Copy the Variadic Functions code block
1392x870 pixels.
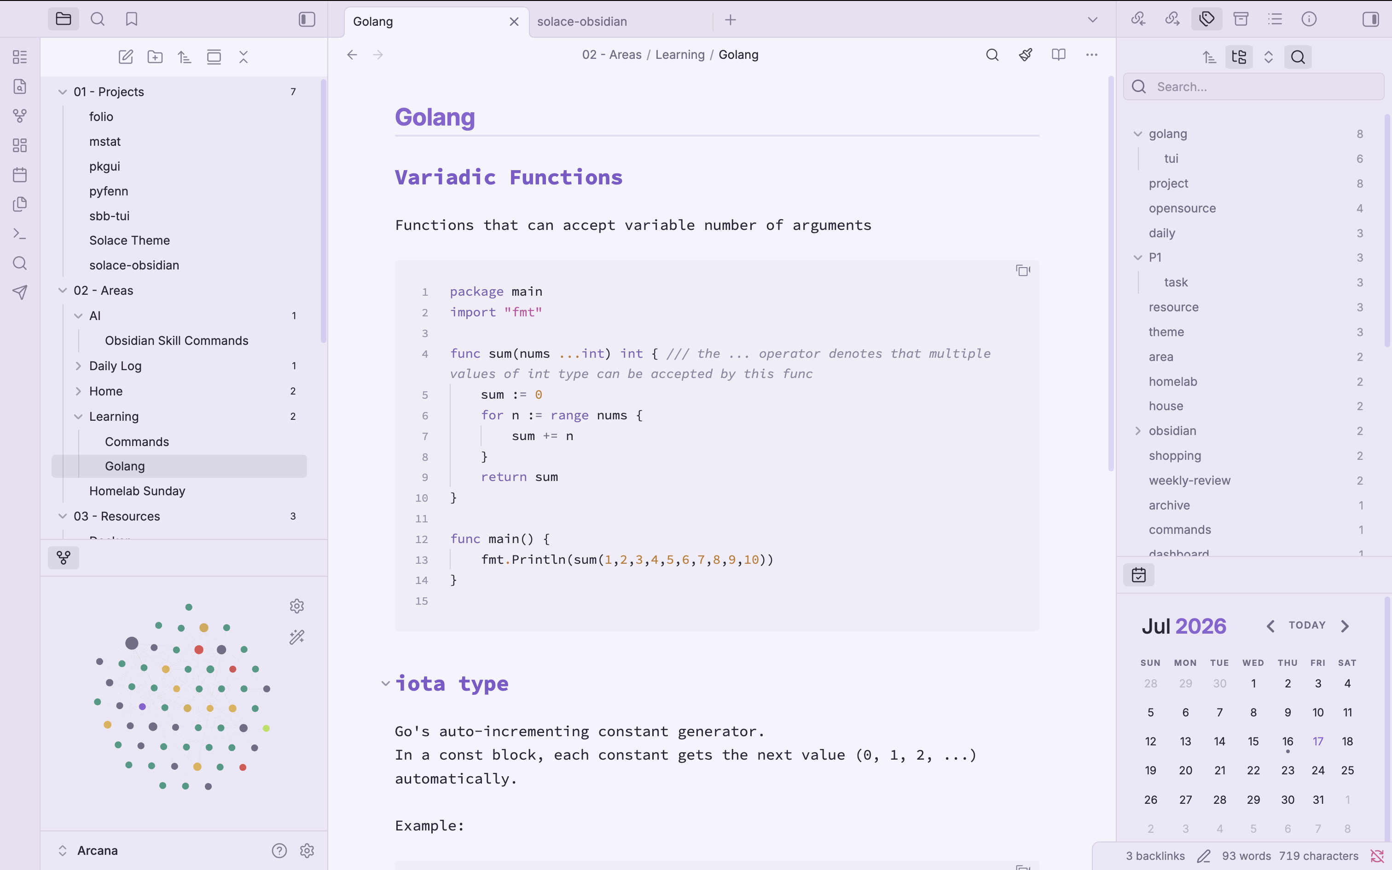coord(1023,270)
